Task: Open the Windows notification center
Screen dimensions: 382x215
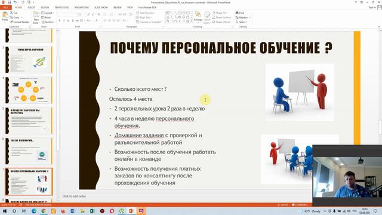Action: coord(375,211)
